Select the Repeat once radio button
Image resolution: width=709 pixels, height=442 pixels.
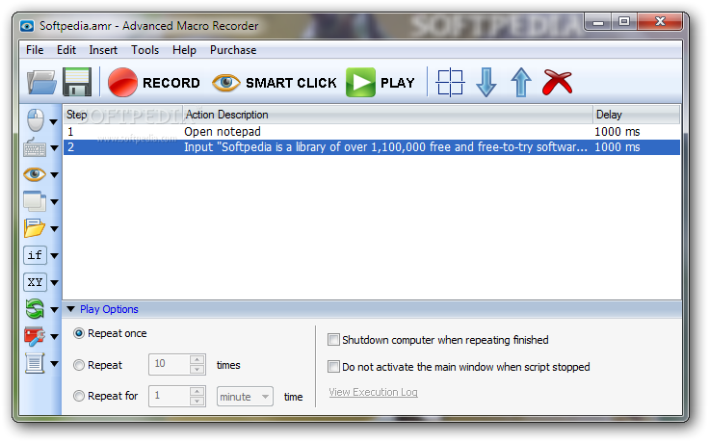tap(79, 333)
